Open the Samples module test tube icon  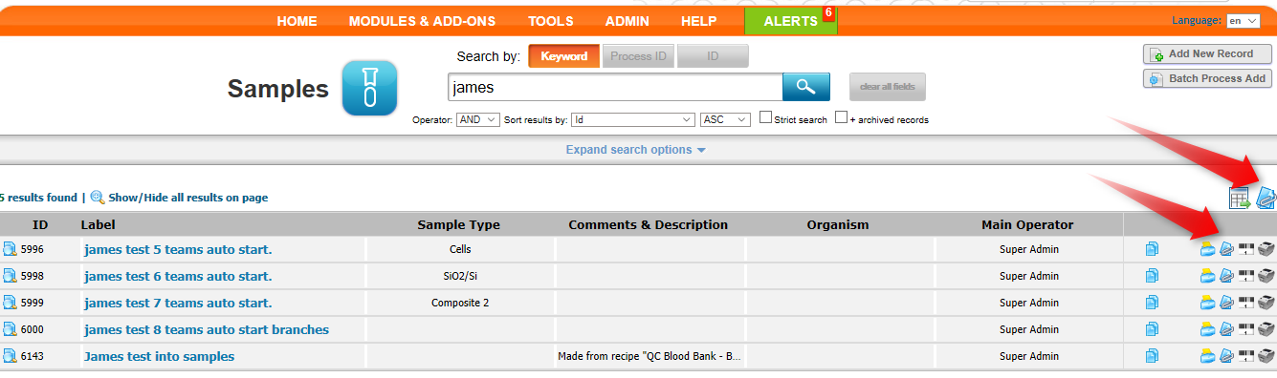370,88
